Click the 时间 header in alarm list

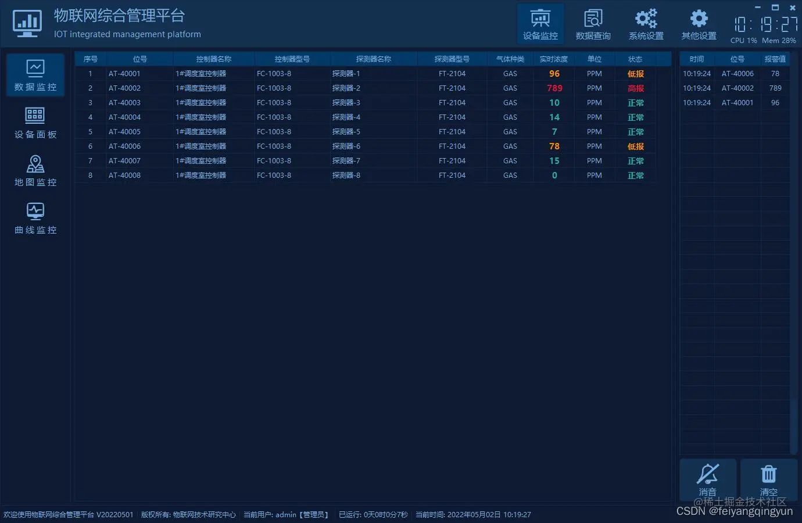click(x=697, y=59)
